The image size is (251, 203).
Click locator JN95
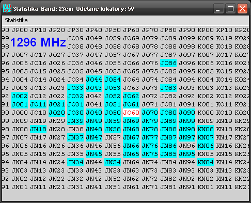pyautogui.click(x=187, y=154)
